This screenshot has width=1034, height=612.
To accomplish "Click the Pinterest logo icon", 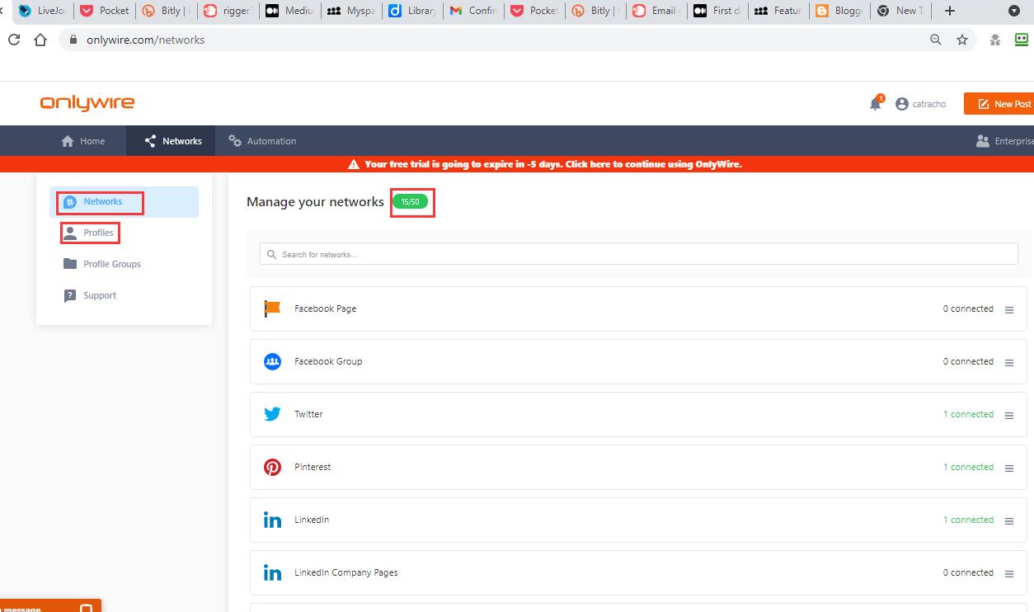I will (272, 467).
